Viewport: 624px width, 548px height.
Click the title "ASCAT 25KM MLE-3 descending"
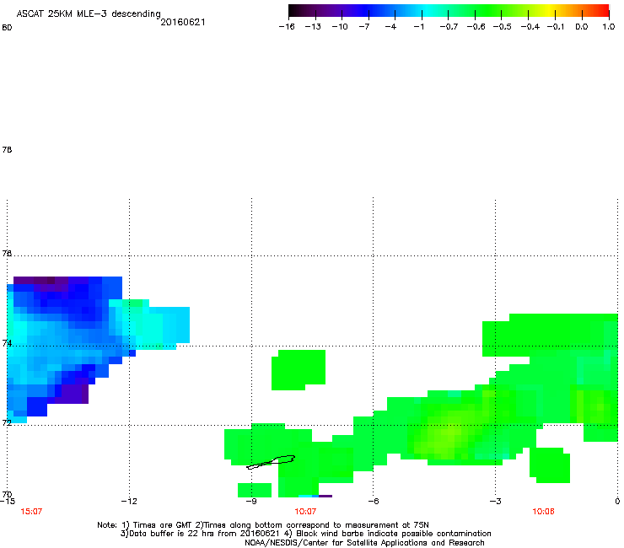click(89, 13)
